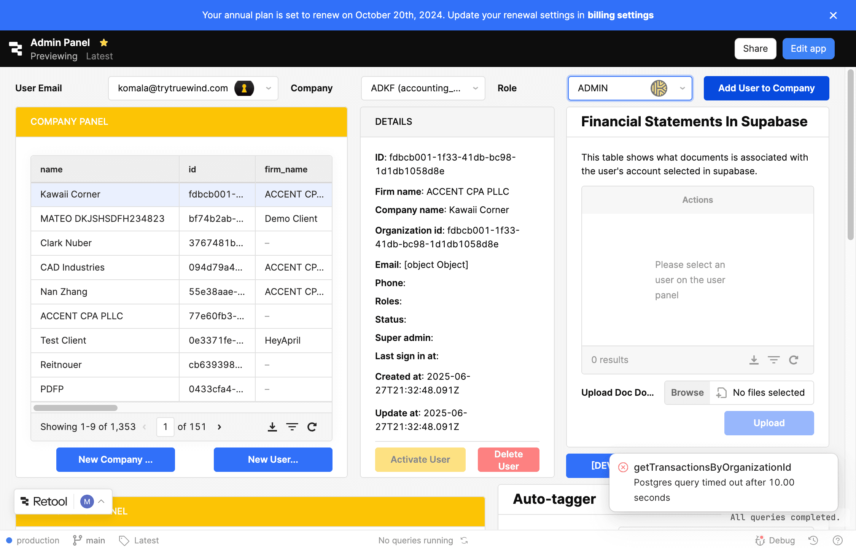Collapse the Retool branding badge
Image resolution: width=856 pixels, height=551 pixels.
[x=102, y=501]
